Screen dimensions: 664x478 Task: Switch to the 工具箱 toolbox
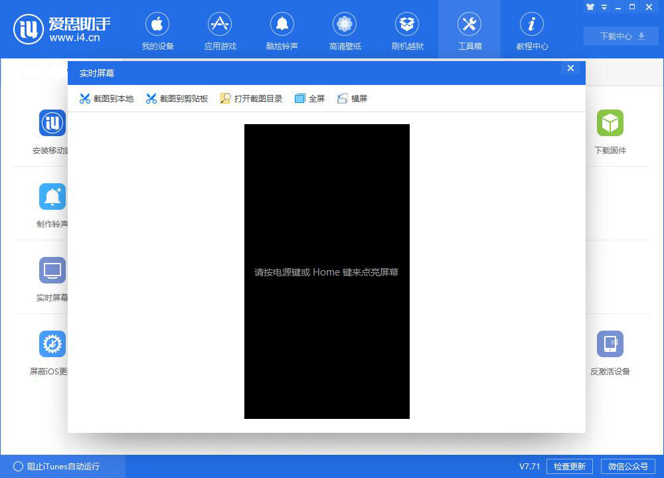469,30
